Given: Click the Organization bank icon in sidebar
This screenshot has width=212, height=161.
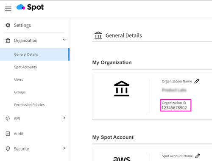Looking at the screenshot, I should (x=8, y=41).
